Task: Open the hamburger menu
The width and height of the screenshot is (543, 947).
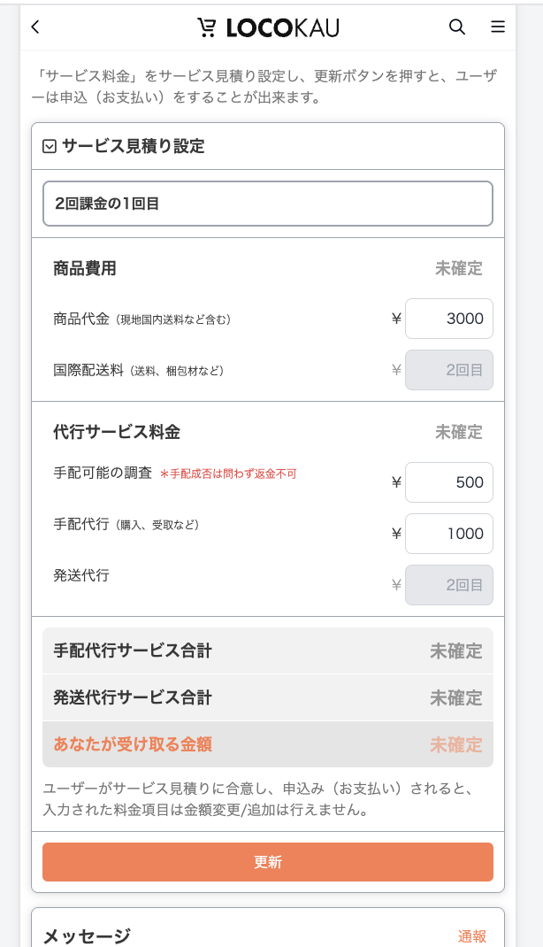Action: click(498, 27)
